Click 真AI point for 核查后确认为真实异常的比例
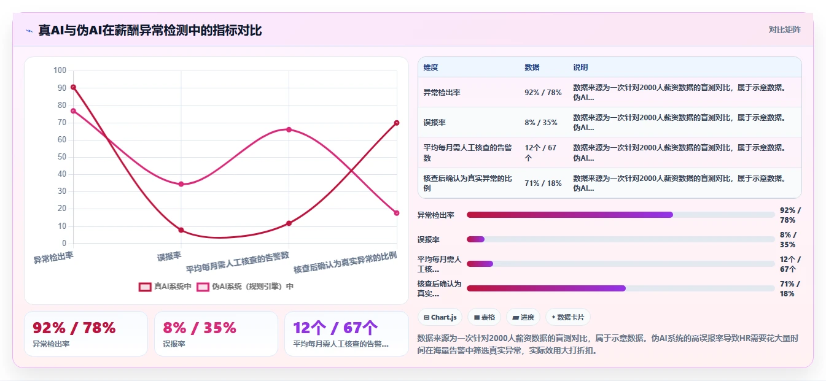826x381 pixels. 397,123
